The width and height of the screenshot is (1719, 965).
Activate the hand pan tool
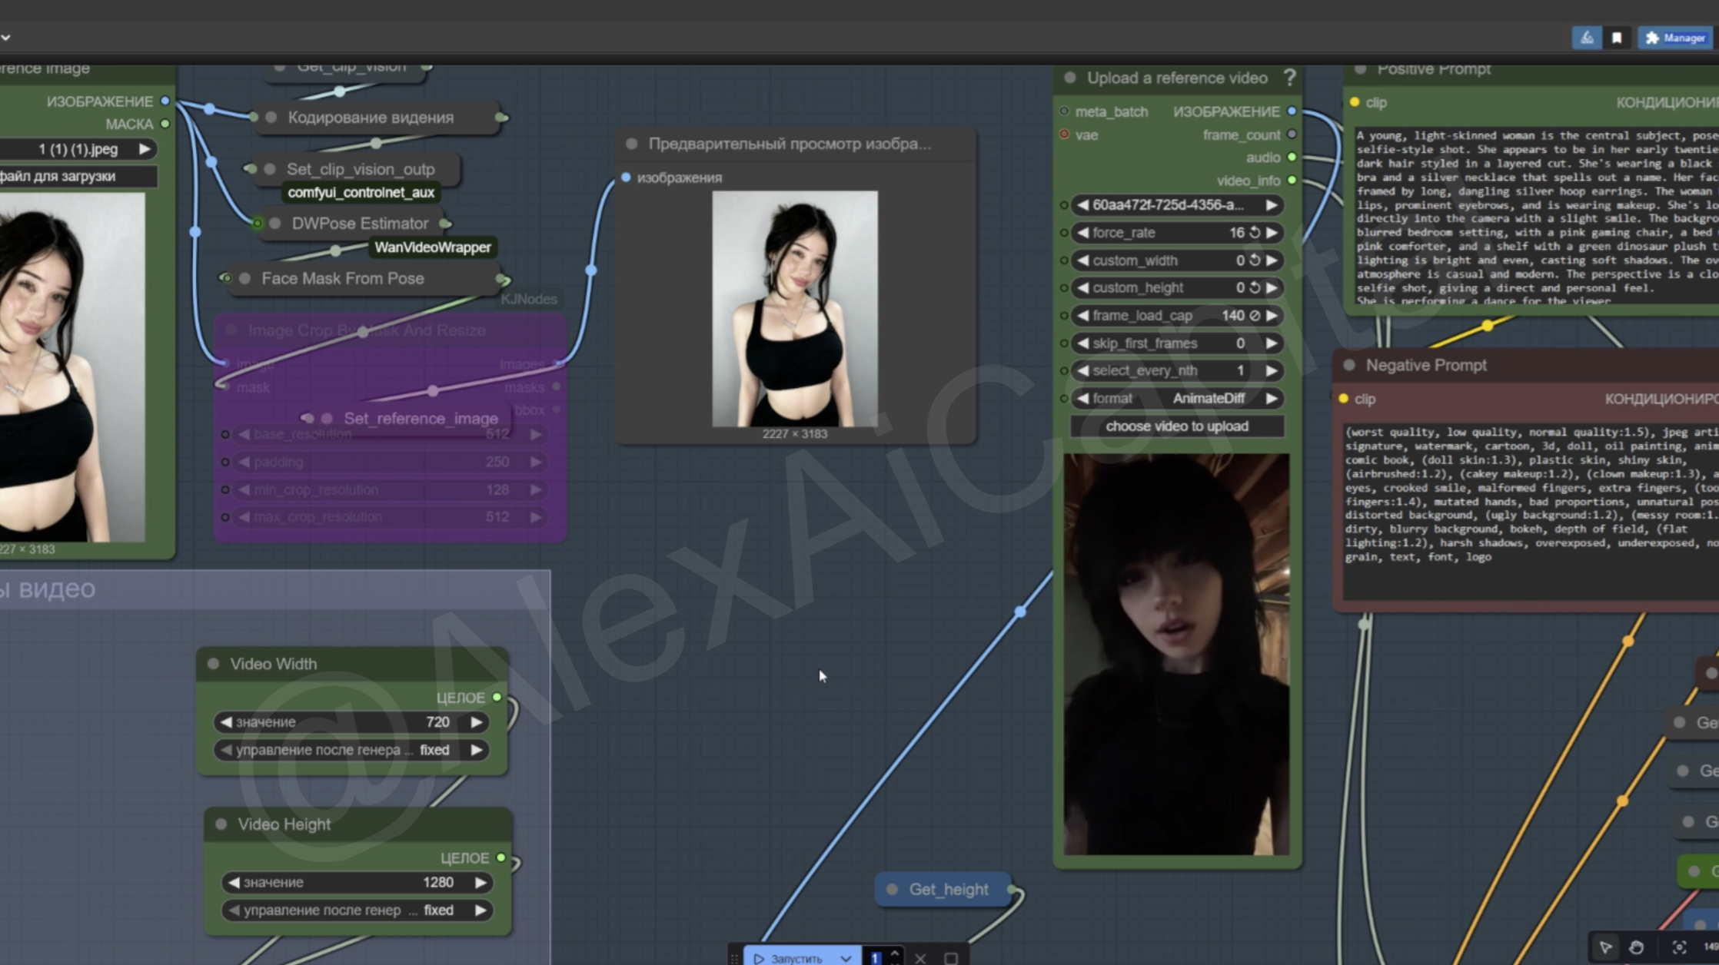click(x=1637, y=947)
